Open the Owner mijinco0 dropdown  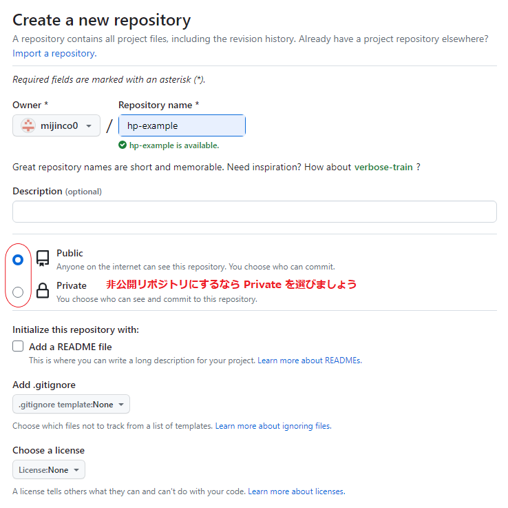[x=56, y=126]
